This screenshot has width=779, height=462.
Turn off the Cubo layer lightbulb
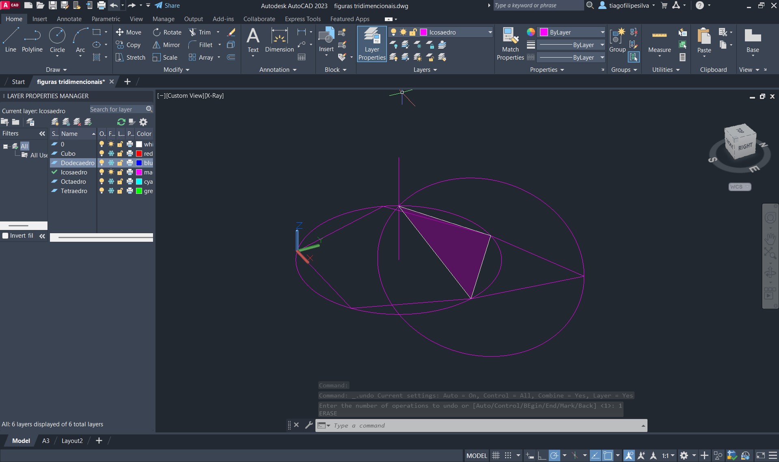pyautogui.click(x=101, y=154)
